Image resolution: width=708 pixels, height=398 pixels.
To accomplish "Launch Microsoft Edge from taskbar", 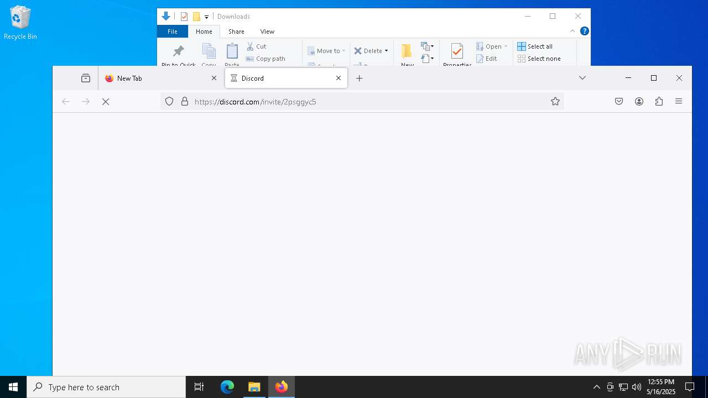I will tap(227, 387).
